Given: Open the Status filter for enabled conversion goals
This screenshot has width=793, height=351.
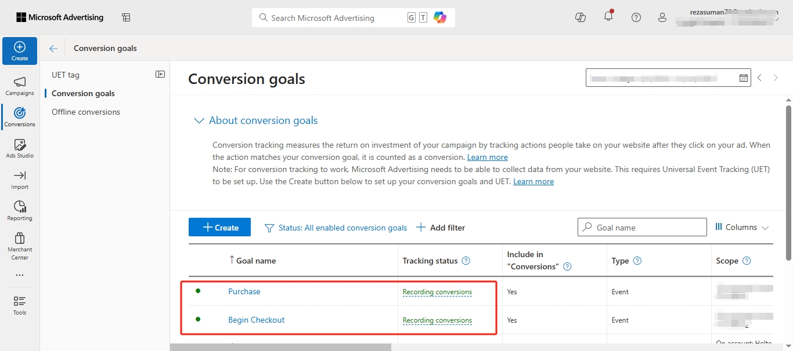Looking at the screenshot, I should coord(336,228).
